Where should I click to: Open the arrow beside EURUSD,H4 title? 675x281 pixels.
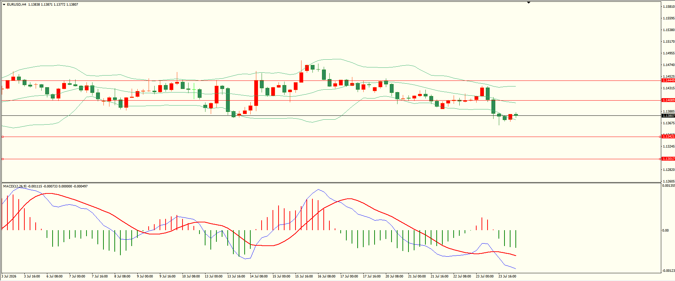click(4, 5)
